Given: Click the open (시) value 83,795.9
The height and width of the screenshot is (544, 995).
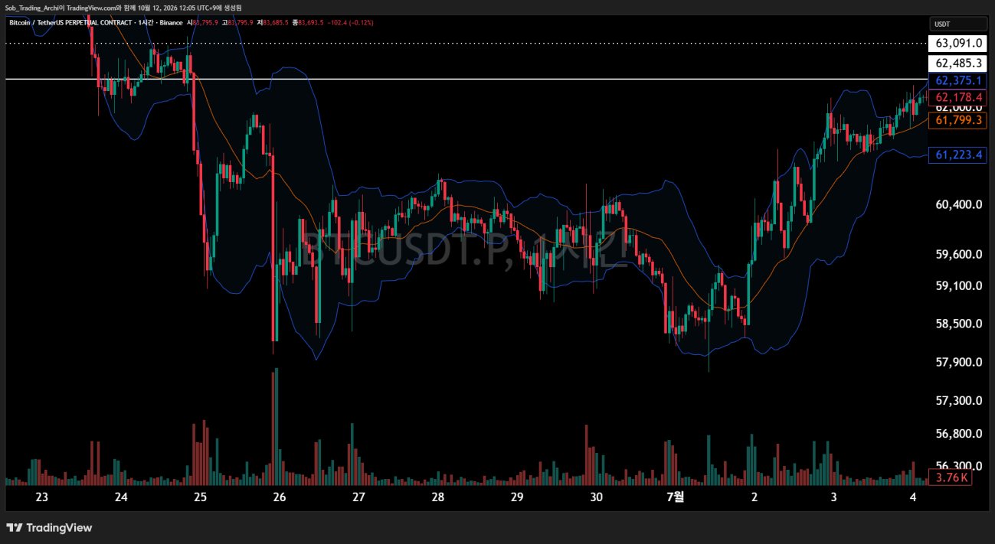Looking at the screenshot, I should [206, 23].
